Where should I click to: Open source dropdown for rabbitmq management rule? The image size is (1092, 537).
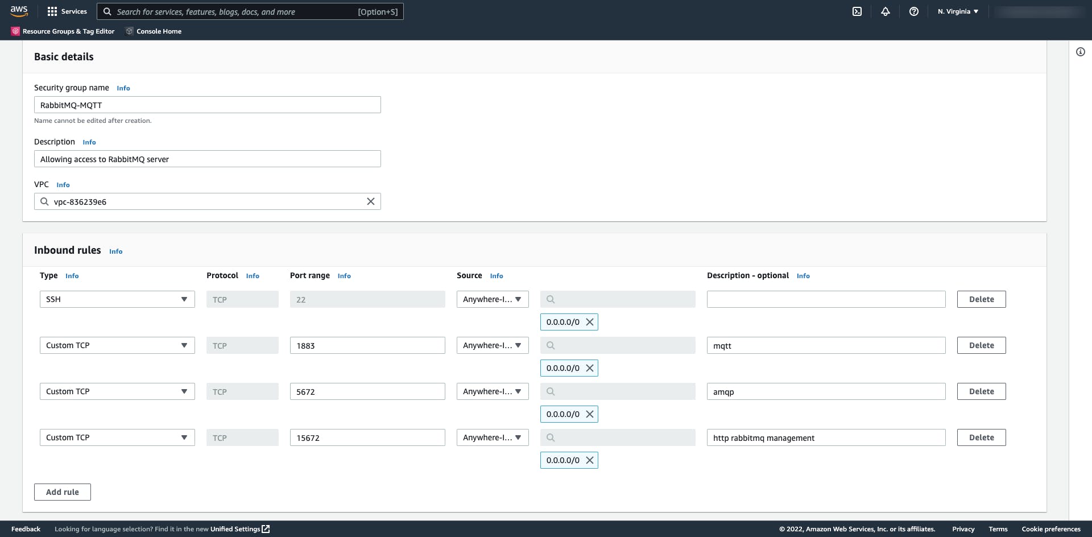click(493, 437)
